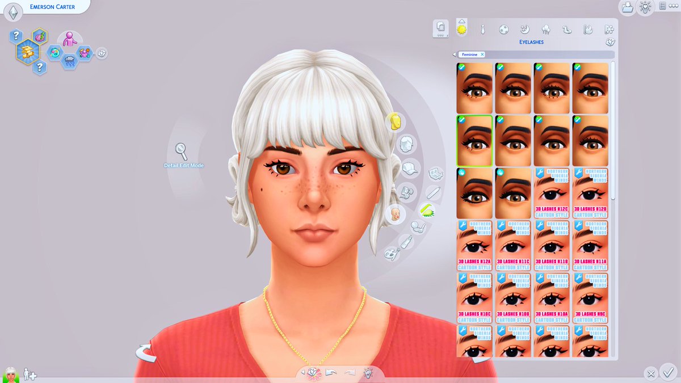681x383 pixels.
Task: Toggle the bottom light bulb lighting button
Action: pos(368,373)
